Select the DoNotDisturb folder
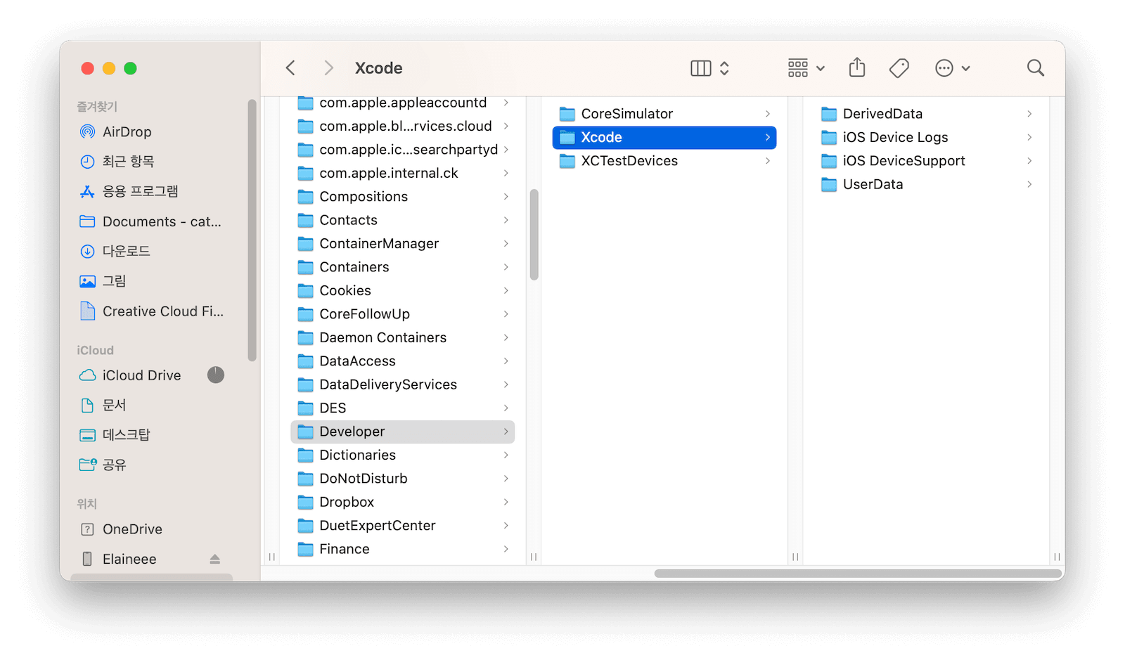 pyautogui.click(x=402, y=479)
